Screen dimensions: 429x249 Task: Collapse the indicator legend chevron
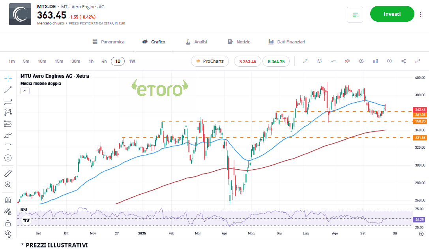click(x=24, y=91)
